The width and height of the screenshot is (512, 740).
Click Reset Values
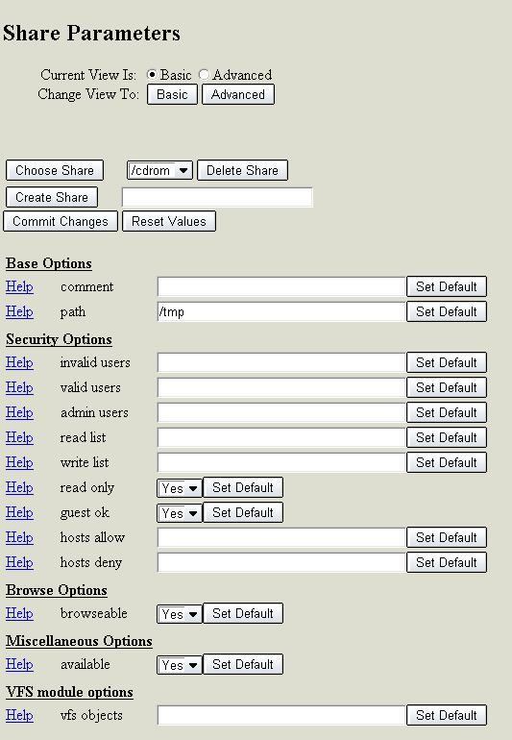tap(169, 221)
